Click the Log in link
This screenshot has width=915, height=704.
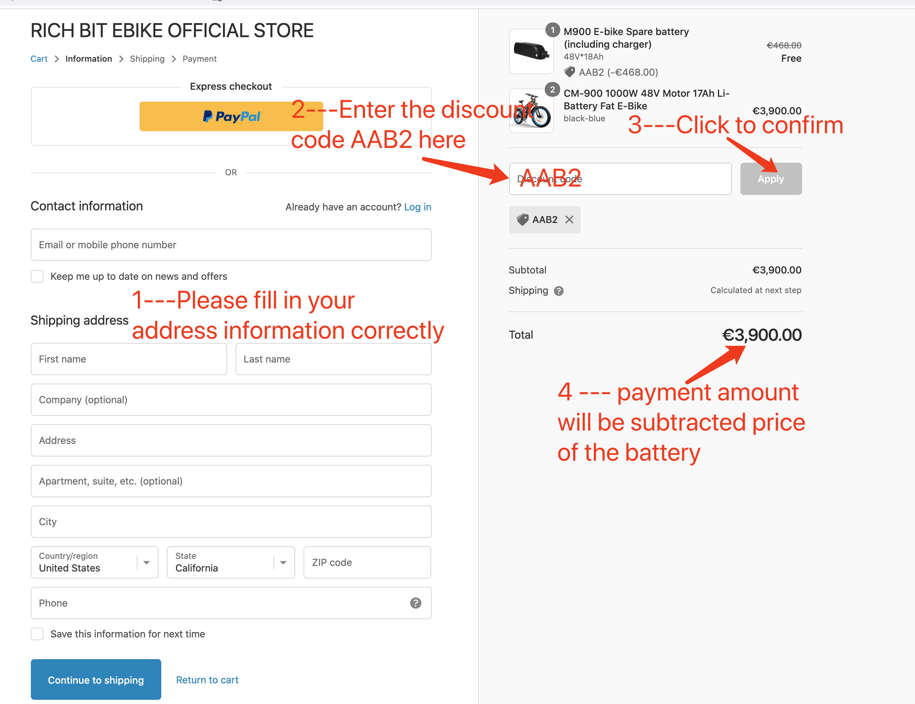[417, 207]
